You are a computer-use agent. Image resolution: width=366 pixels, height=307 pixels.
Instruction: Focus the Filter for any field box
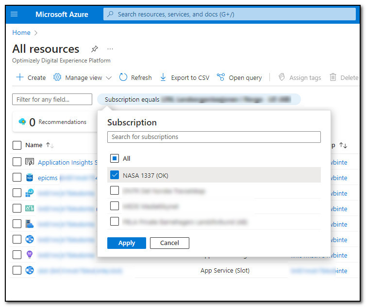tap(52, 99)
